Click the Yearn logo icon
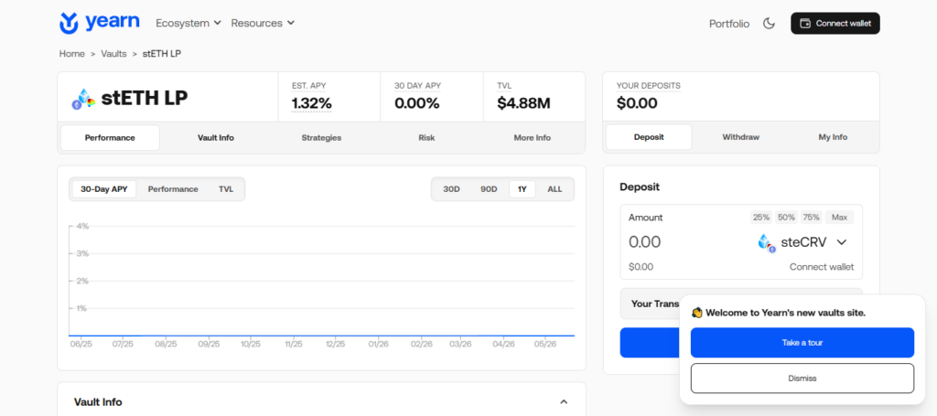This screenshot has width=937, height=416. [70, 23]
